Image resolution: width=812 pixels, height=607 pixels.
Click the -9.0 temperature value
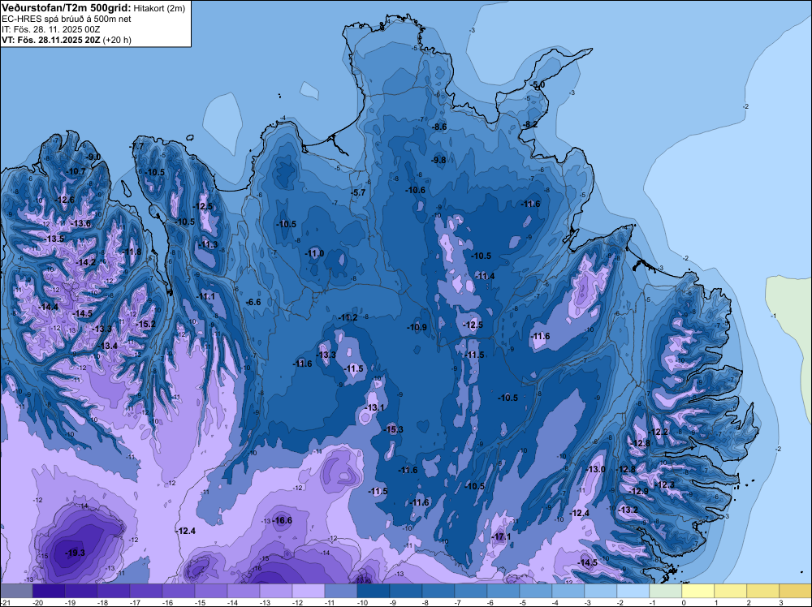[93, 157]
